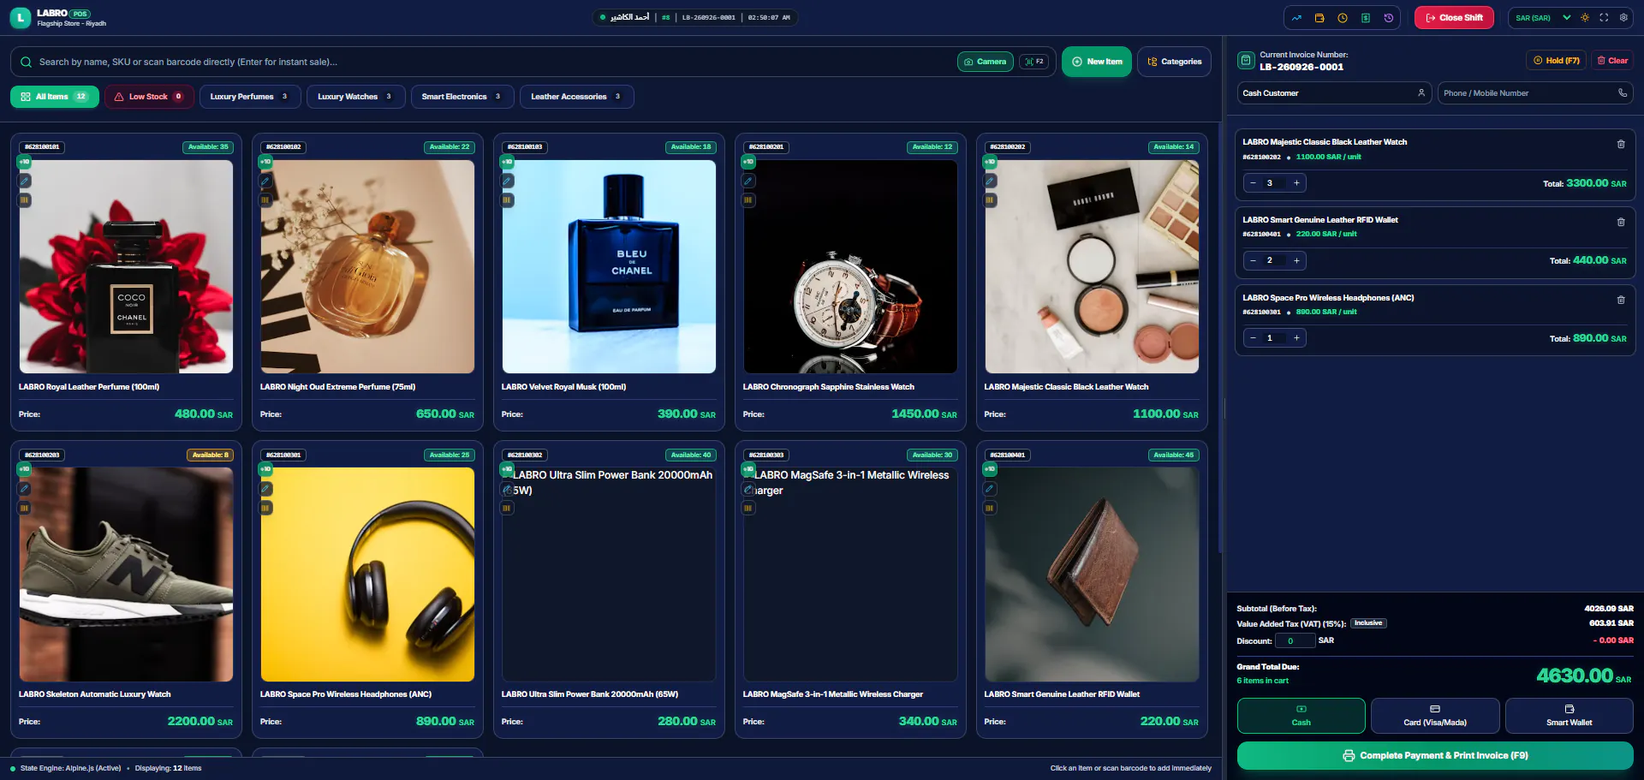Add +10 stock to Night Oud Extreme
This screenshot has width=1644, height=780.
(x=265, y=162)
